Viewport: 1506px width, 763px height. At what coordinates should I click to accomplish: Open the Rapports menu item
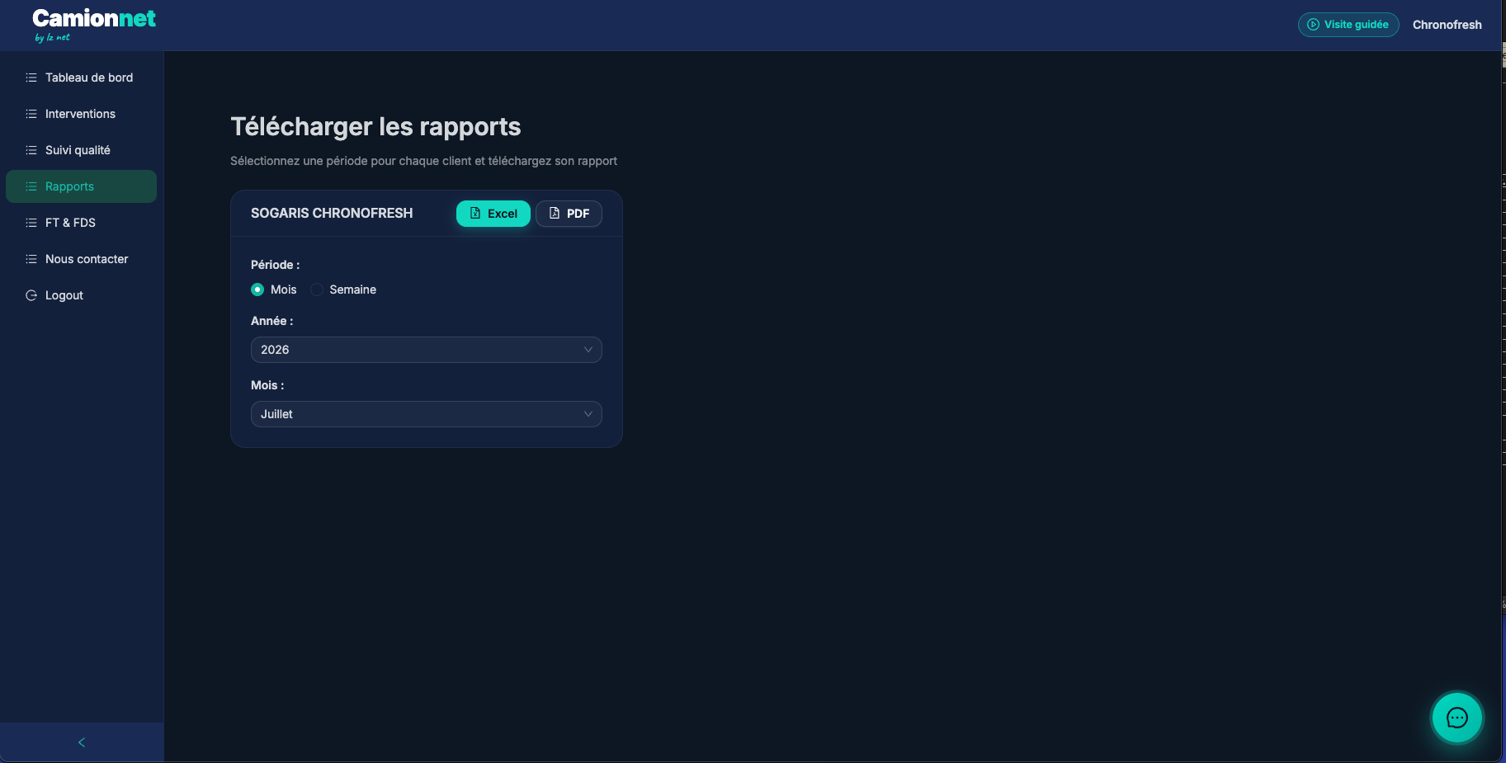[81, 186]
